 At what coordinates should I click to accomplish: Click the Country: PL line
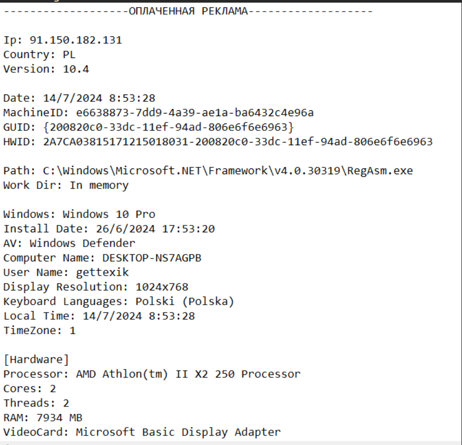pos(40,54)
